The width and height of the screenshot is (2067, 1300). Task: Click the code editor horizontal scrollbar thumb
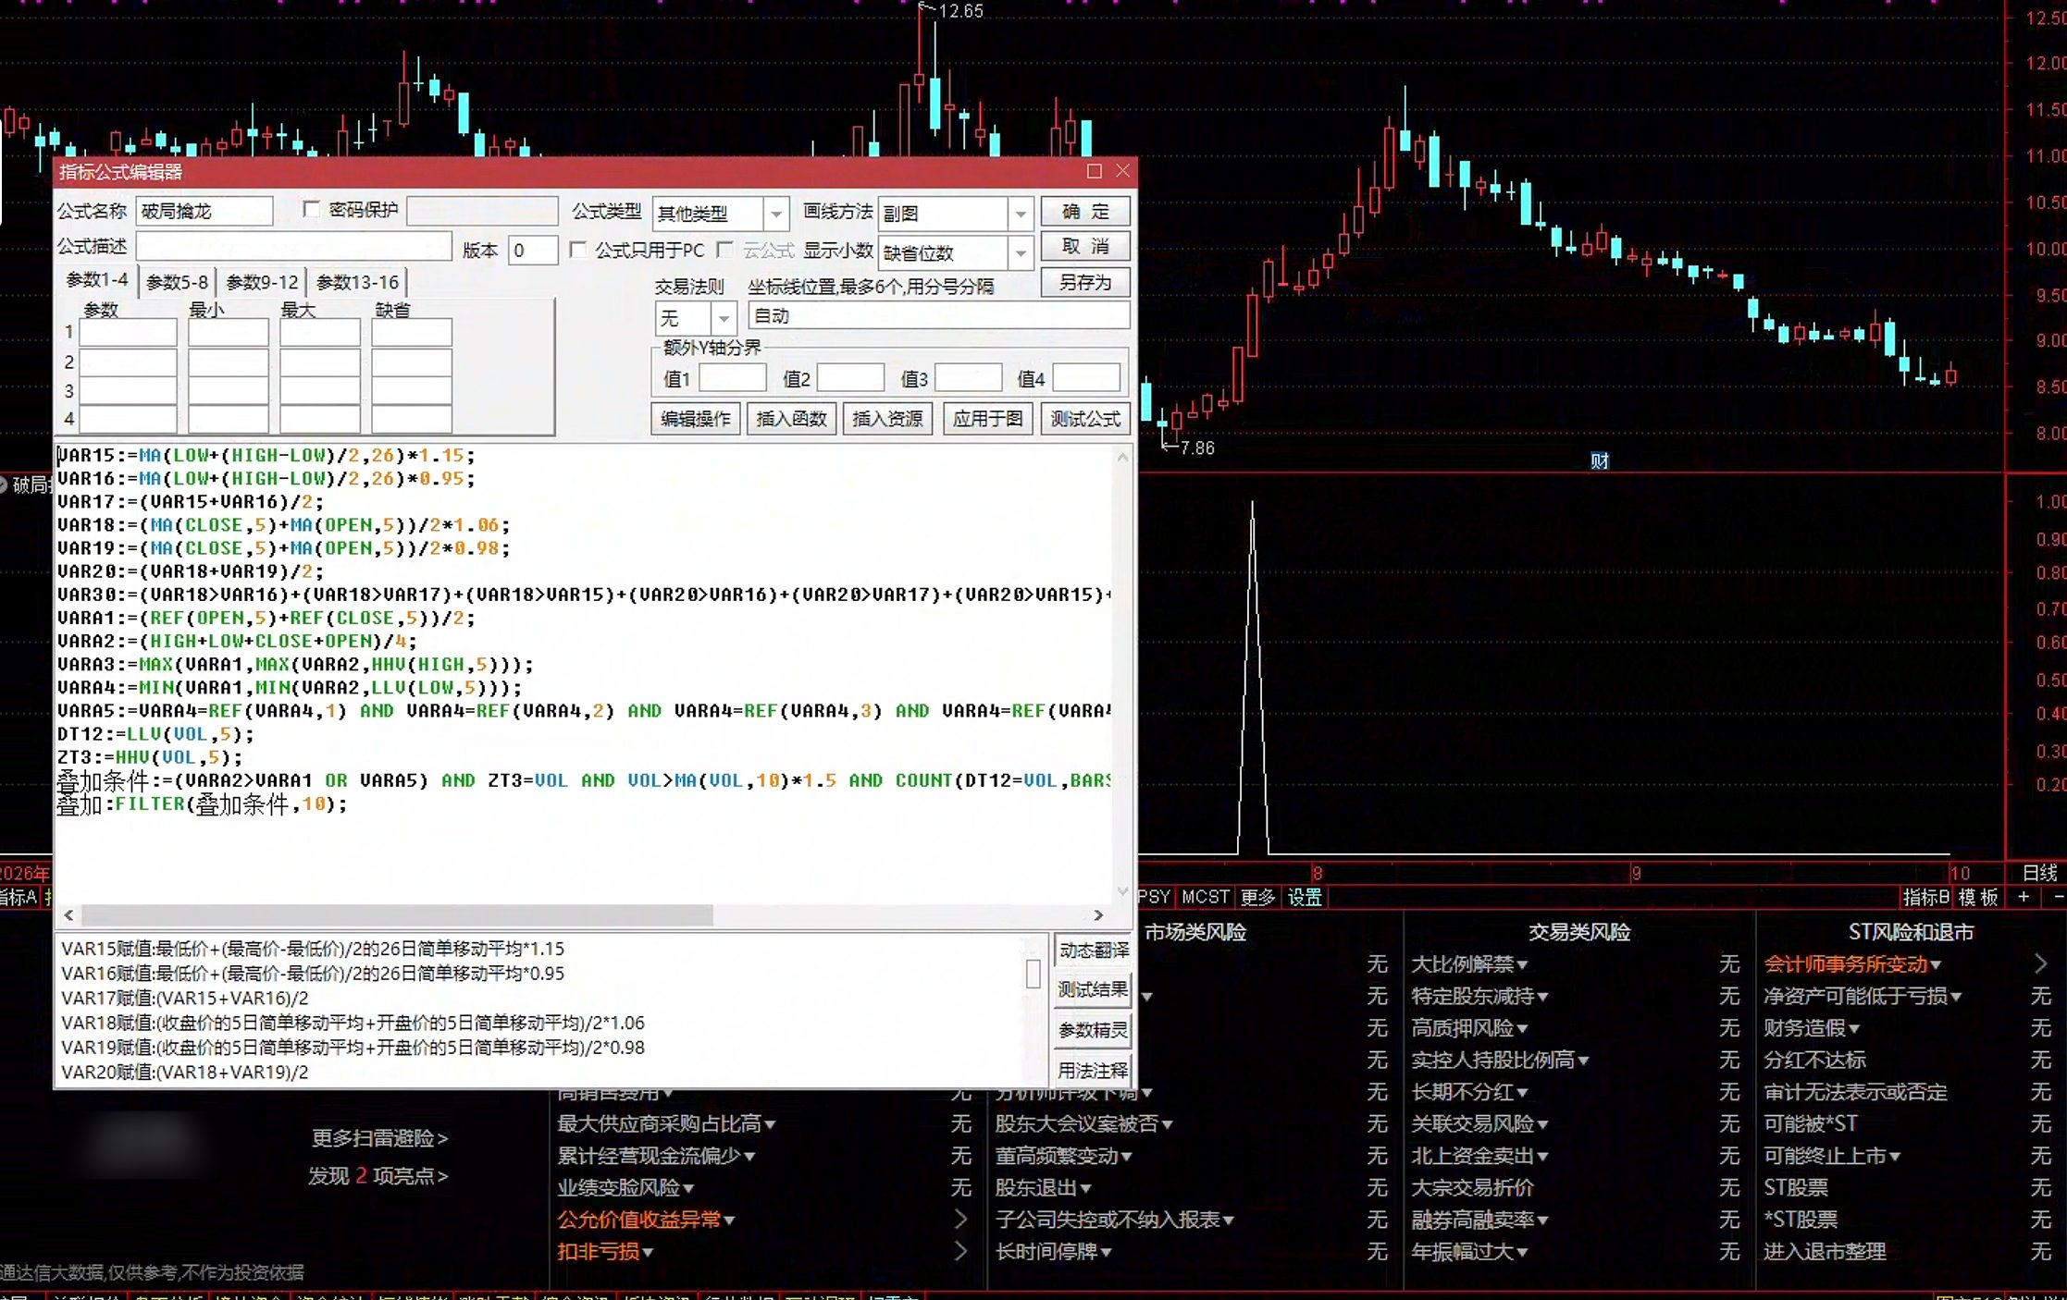[397, 914]
